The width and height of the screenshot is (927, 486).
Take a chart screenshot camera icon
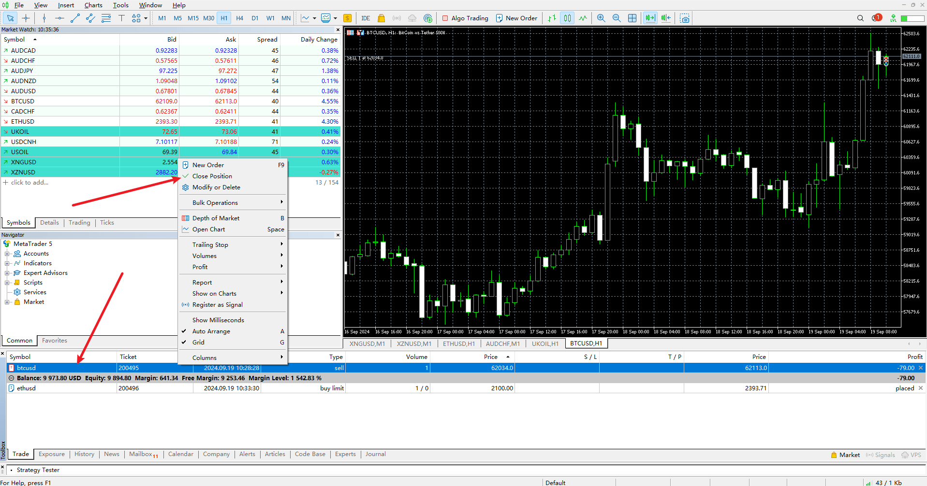coord(684,18)
